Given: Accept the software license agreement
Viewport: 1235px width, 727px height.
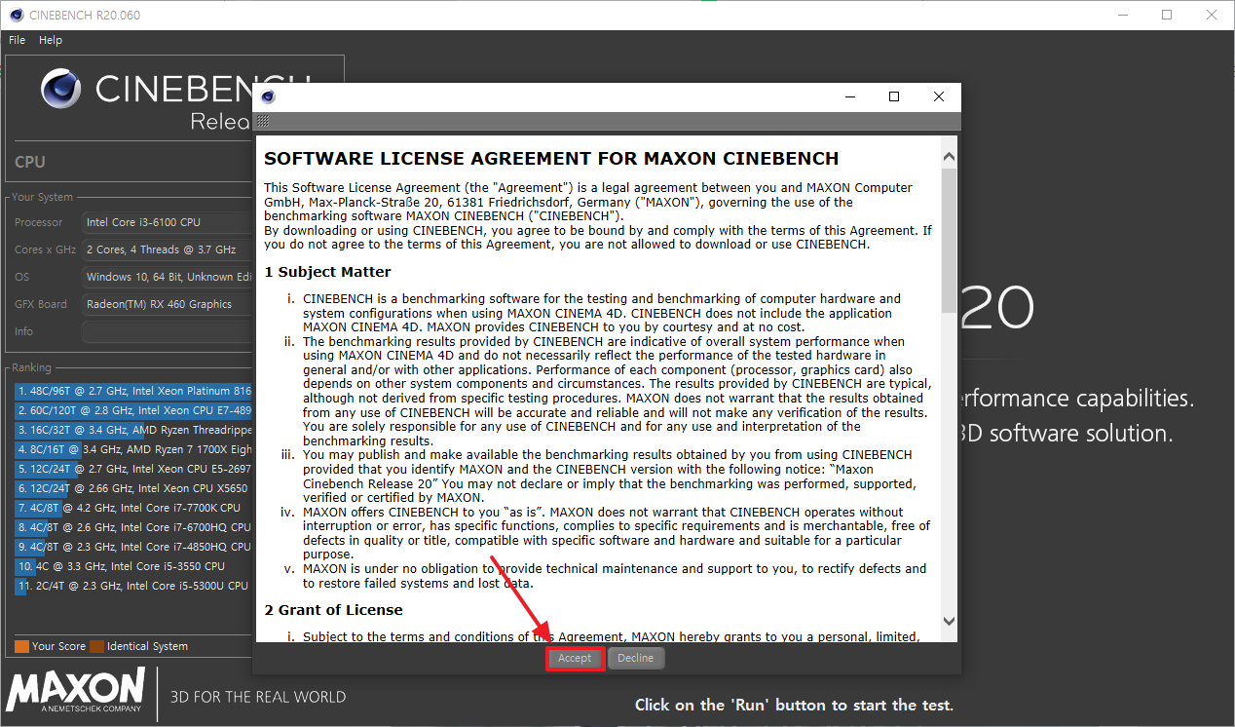Looking at the screenshot, I should click(575, 658).
